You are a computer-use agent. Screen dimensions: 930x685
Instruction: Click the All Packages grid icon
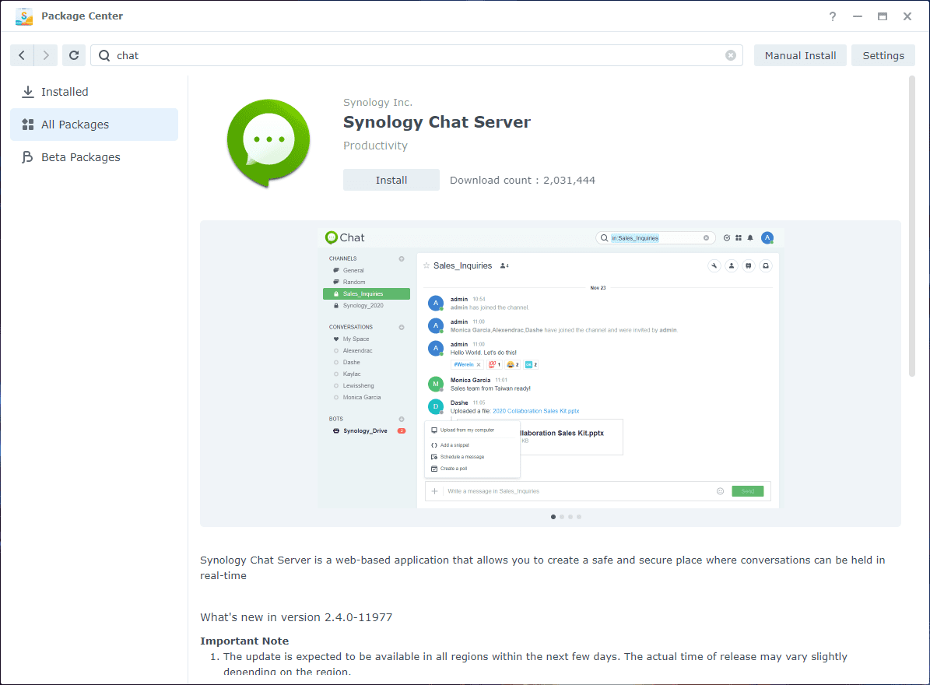pyautogui.click(x=28, y=125)
